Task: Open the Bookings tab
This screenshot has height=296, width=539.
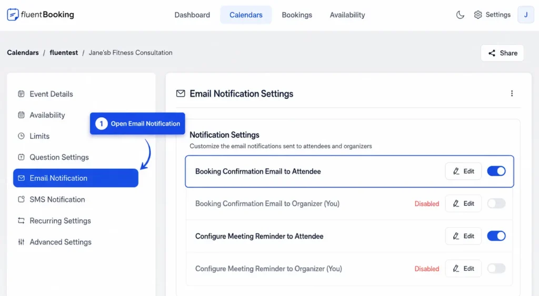Action: click(297, 15)
